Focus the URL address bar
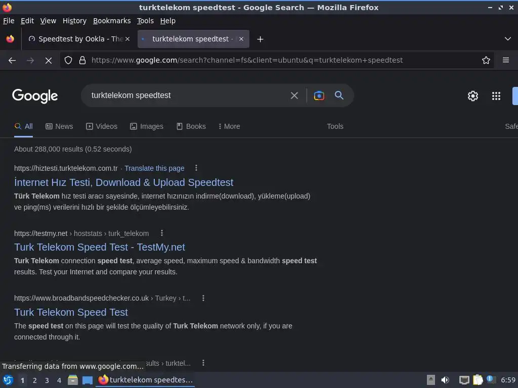Image resolution: width=518 pixels, height=388 pixels. tap(278, 61)
